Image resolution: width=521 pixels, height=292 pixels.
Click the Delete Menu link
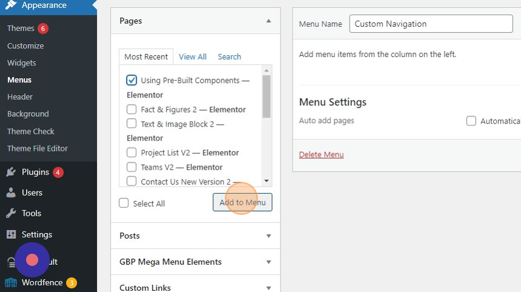click(321, 154)
